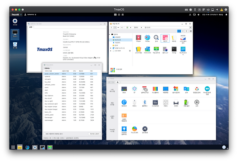Check the show all users' processes checkbox
This screenshot has height=162, width=238.
point(45,134)
